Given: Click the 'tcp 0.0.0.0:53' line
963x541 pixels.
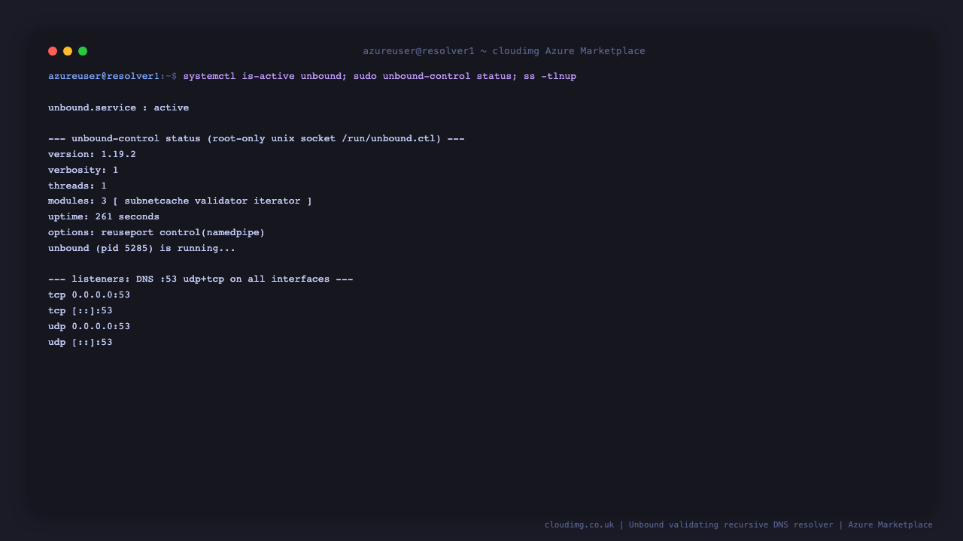Looking at the screenshot, I should [x=90, y=295].
